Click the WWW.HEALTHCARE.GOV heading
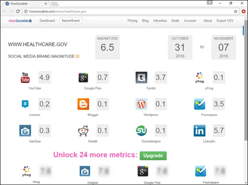Viewport: 248px width, 185px height. 38,44
